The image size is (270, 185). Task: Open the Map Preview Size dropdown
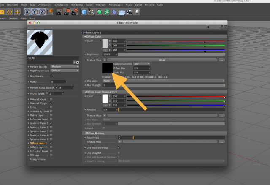click(65, 71)
